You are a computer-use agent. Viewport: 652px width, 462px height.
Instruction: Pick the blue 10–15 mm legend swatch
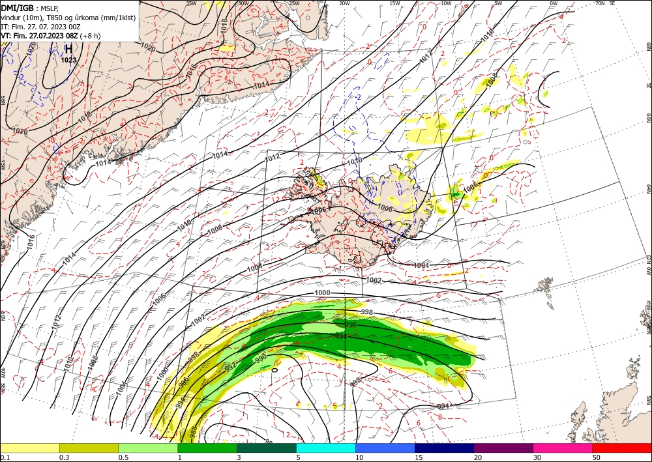385,448
